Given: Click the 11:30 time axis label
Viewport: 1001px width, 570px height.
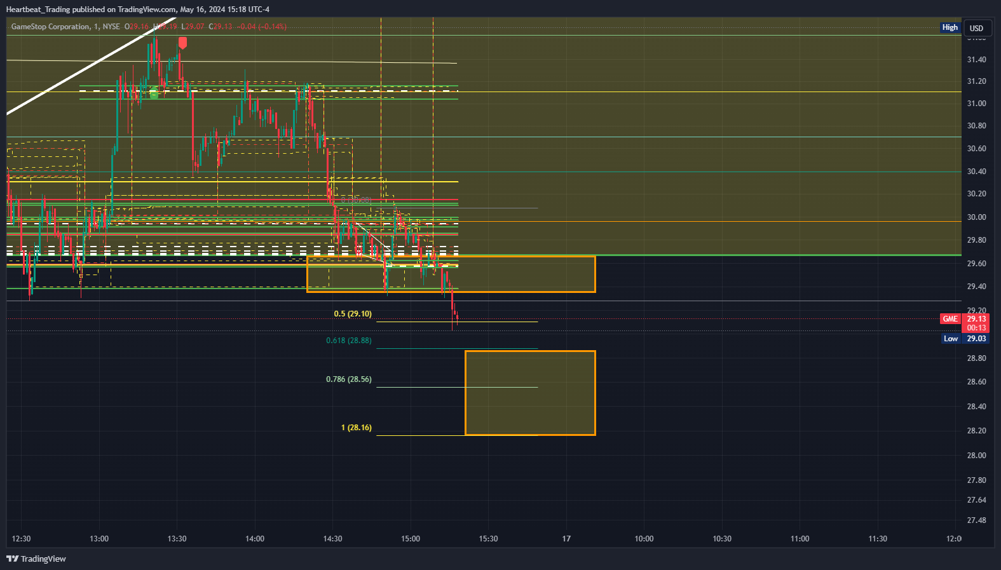Looking at the screenshot, I should click(x=878, y=539).
